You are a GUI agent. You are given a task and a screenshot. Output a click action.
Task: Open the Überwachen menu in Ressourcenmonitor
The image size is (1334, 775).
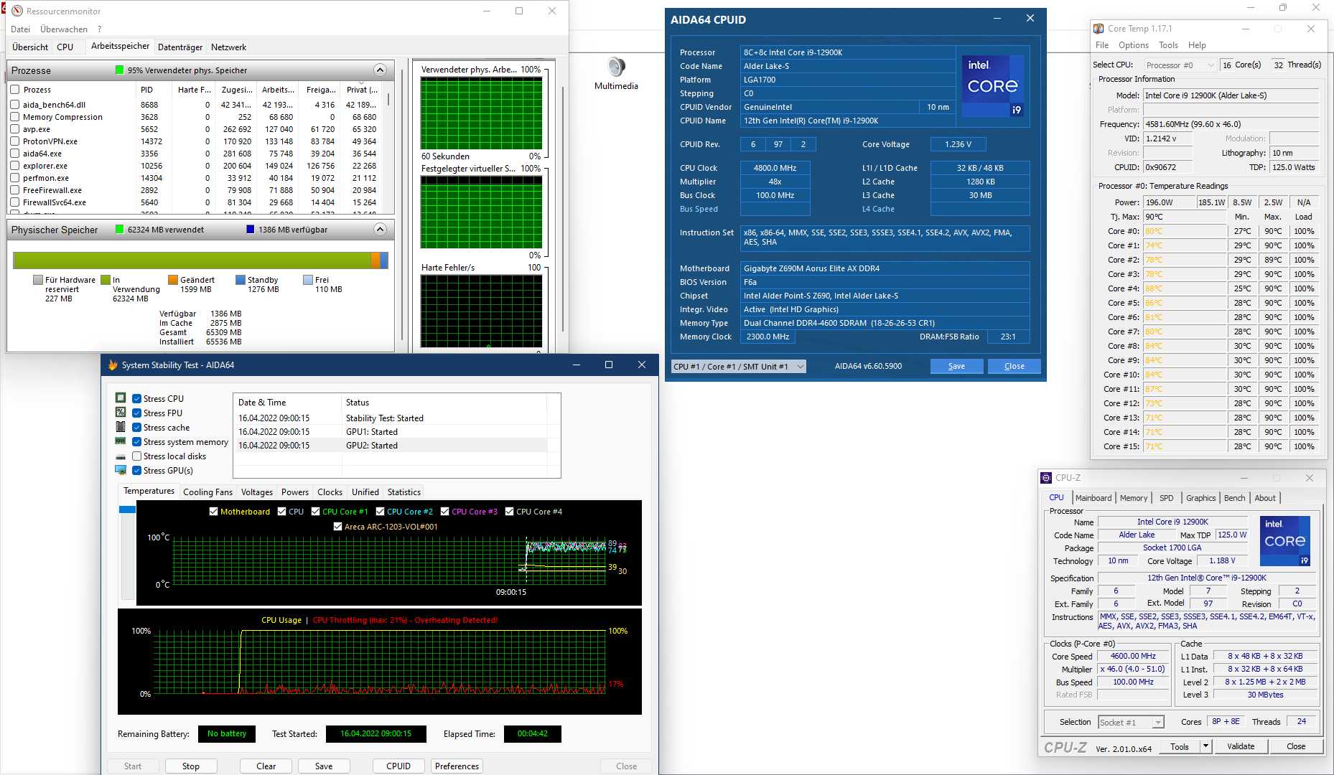pos(64,29)
